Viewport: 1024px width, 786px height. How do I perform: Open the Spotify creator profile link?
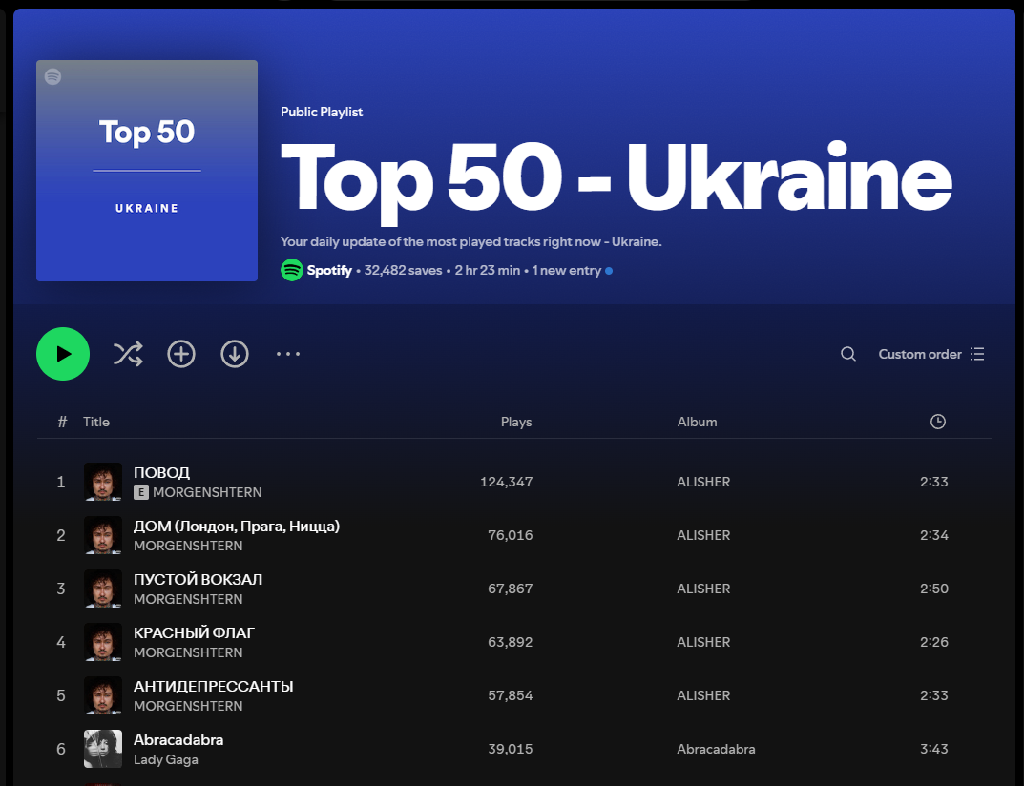click(329, 271)
